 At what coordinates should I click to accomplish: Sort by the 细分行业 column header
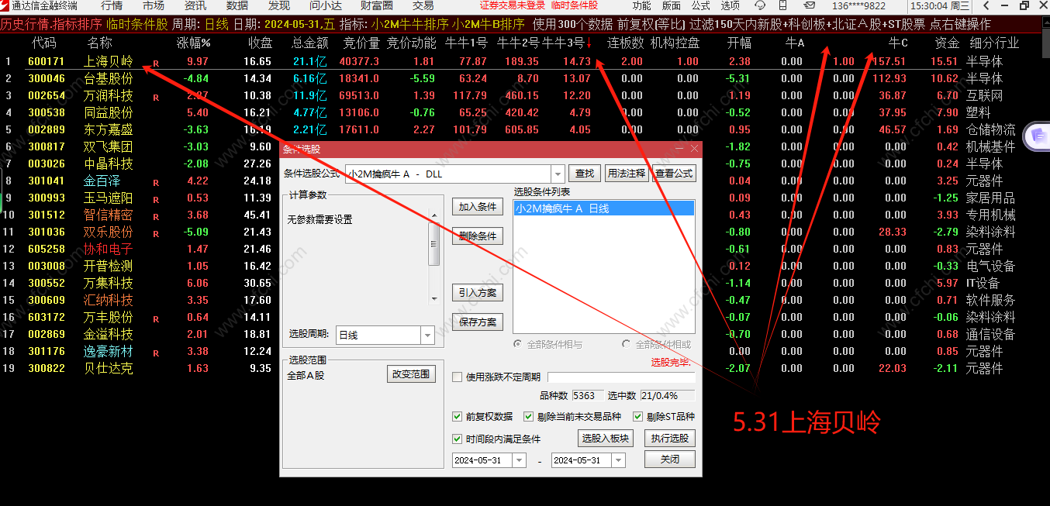pos(995,43)
